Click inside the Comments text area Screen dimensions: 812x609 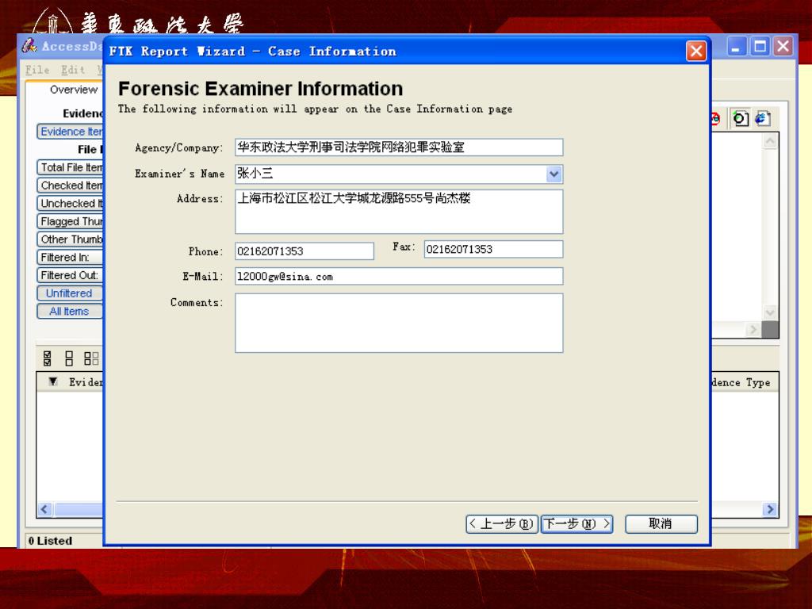(x=399, y=324)
